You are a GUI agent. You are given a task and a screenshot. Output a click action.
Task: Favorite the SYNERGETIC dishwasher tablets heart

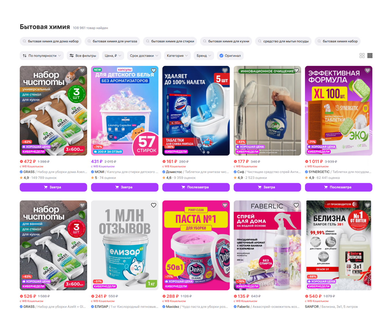click(367, 71)
